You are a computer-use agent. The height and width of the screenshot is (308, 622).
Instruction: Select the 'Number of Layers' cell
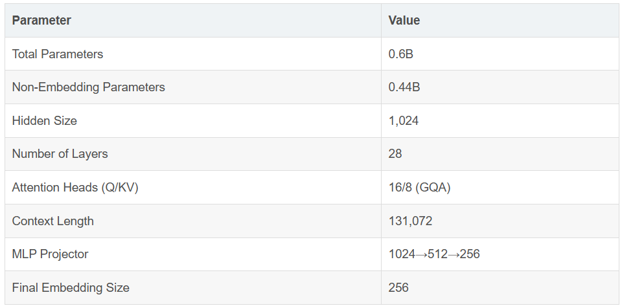click(60, 154)
